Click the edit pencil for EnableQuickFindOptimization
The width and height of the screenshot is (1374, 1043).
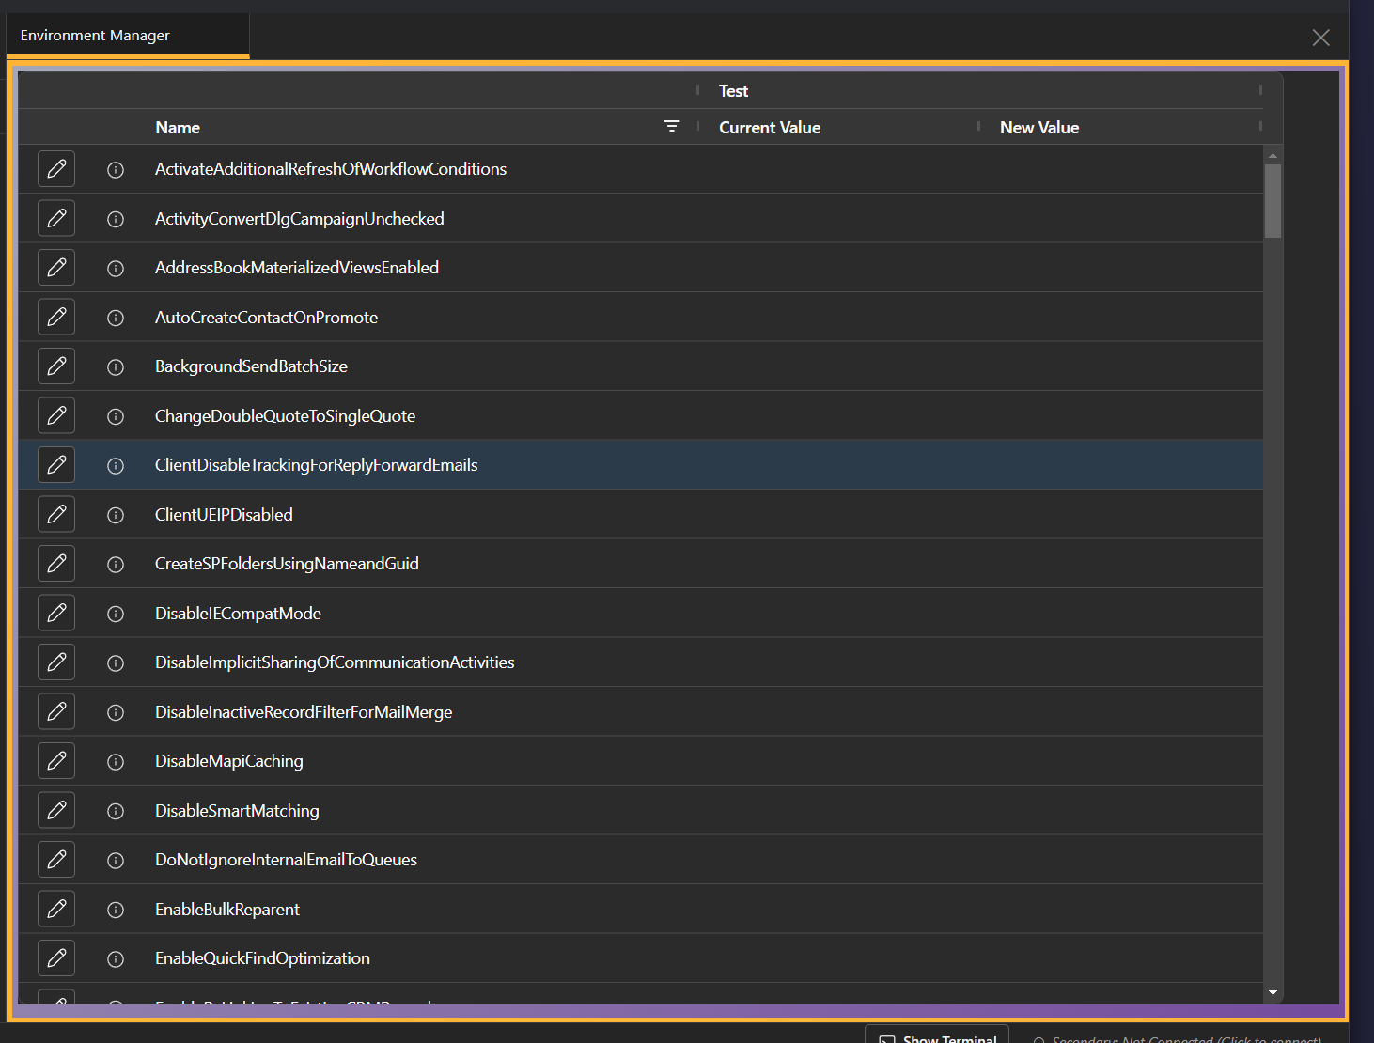click(x=55, y=957)
